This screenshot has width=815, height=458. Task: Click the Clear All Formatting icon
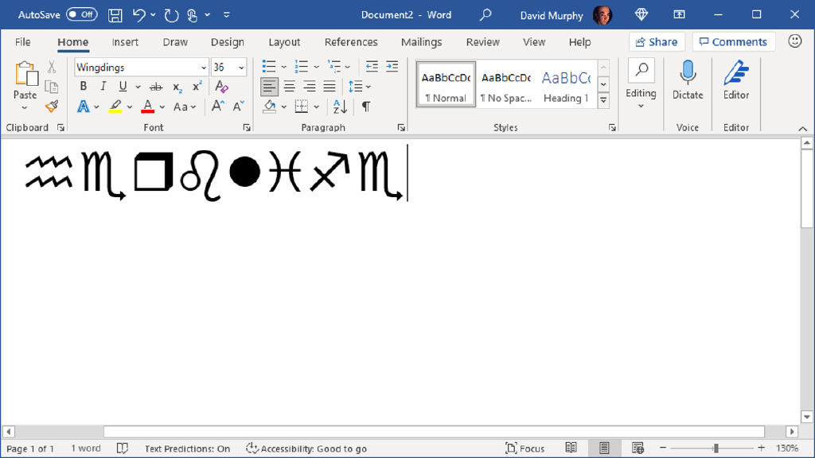coord(222,87)
